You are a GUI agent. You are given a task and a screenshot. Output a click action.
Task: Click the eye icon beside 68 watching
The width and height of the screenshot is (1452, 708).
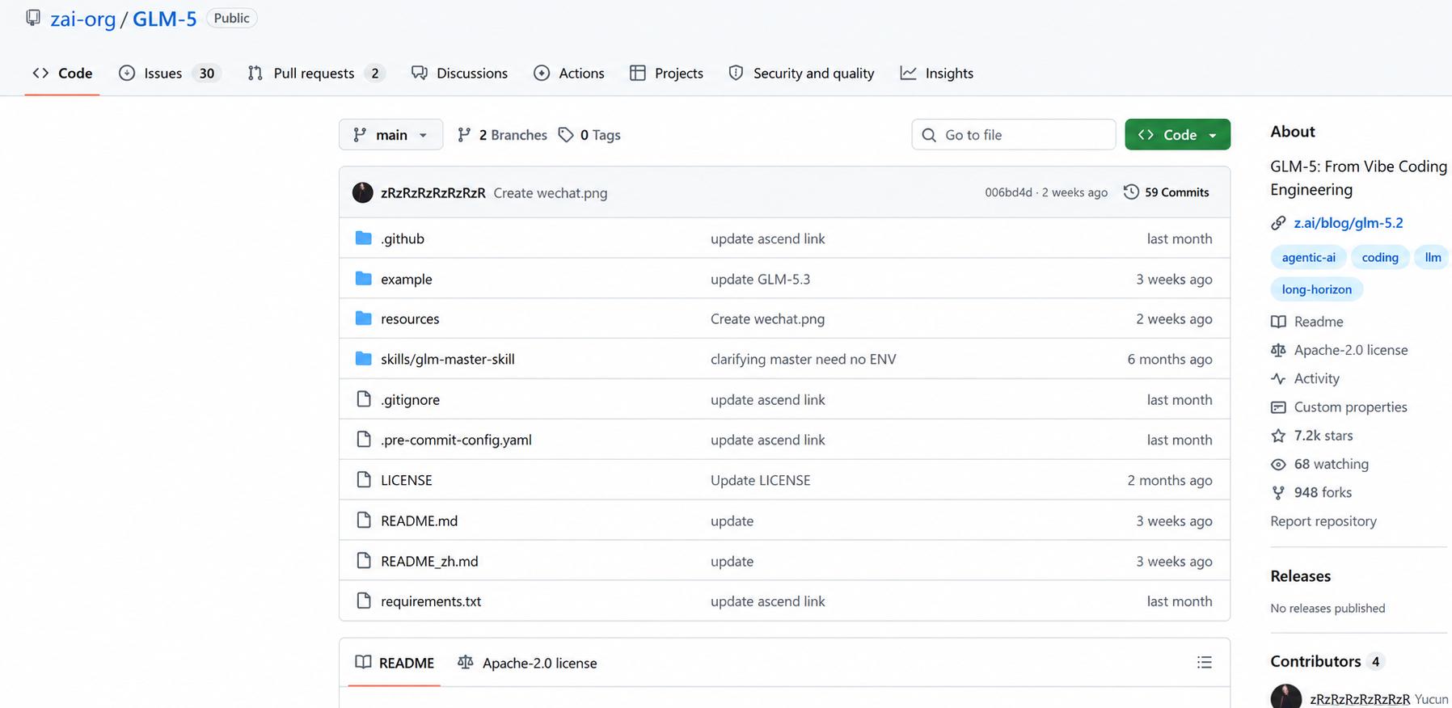click(1278, 464)
